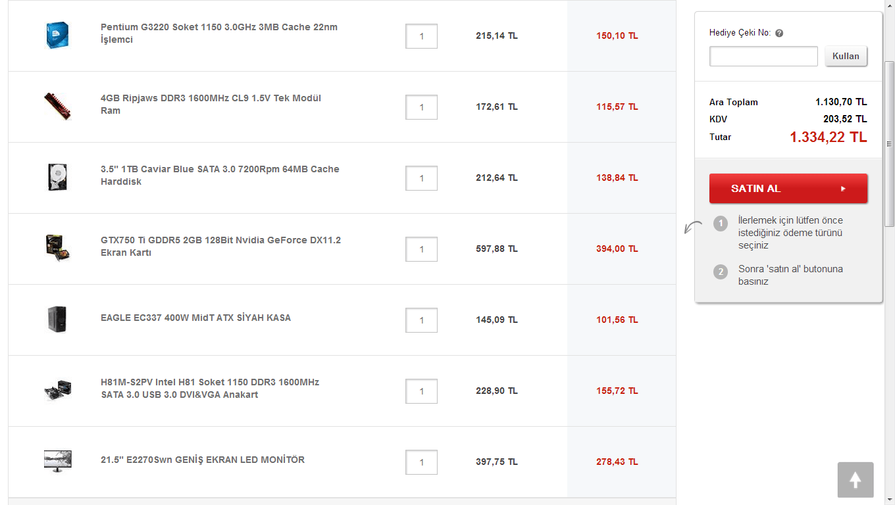Click the quantity box for Caviar Blue Harddisk
895x505 pixels.
pyautogui.click(x=421, y=178)
